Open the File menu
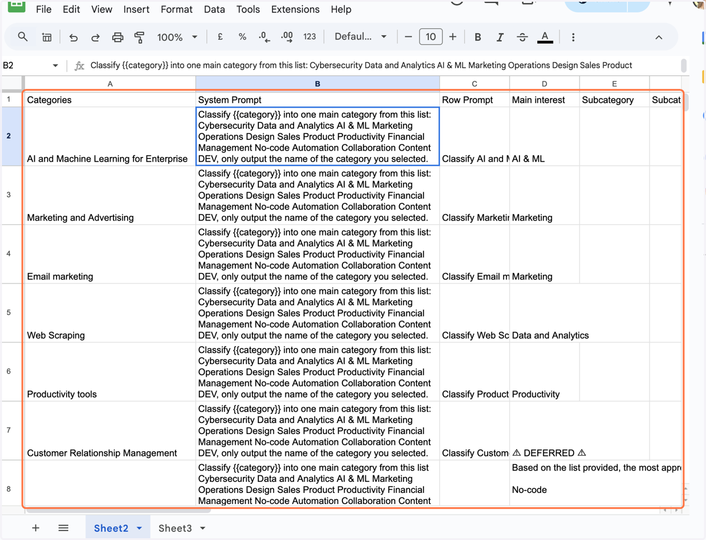706x540 pixels. (x=44, y=9)
